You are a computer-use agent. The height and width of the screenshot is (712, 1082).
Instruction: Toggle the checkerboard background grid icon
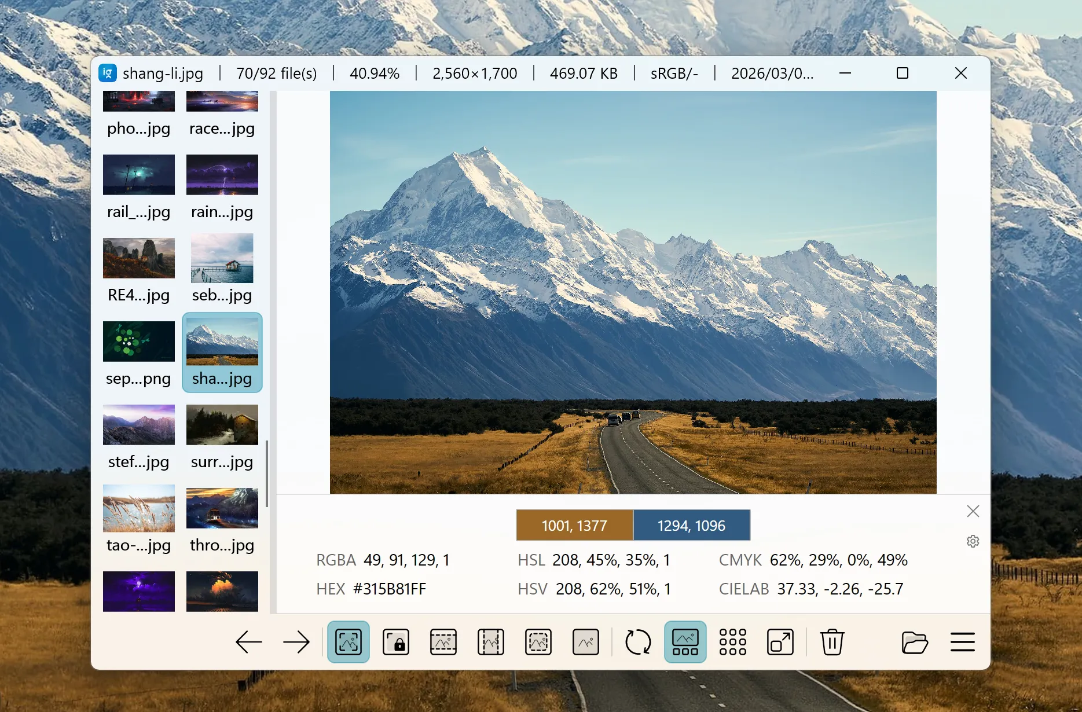(x=733, y=642)
